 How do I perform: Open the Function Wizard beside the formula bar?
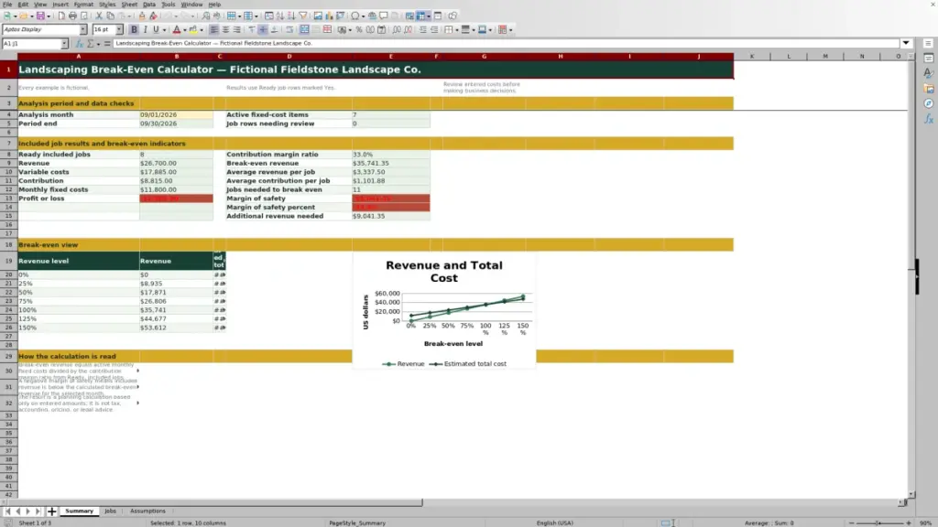[79, 44]
